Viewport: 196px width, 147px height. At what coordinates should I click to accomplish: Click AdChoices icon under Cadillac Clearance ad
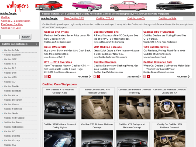139,77
